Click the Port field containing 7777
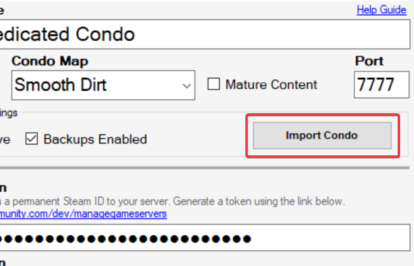This screenshot has width=414, height=266. (x=381, y=85)
